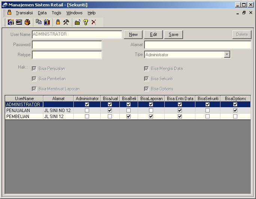Open the Tipe dropdown list
The width and height of the screenshot is (256, 199).
227,55
